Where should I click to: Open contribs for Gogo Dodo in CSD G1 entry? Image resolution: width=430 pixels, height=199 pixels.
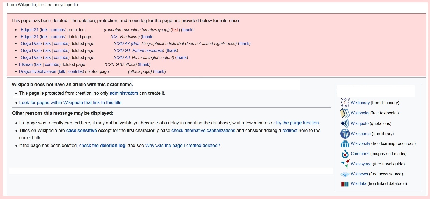click(61, 50)
